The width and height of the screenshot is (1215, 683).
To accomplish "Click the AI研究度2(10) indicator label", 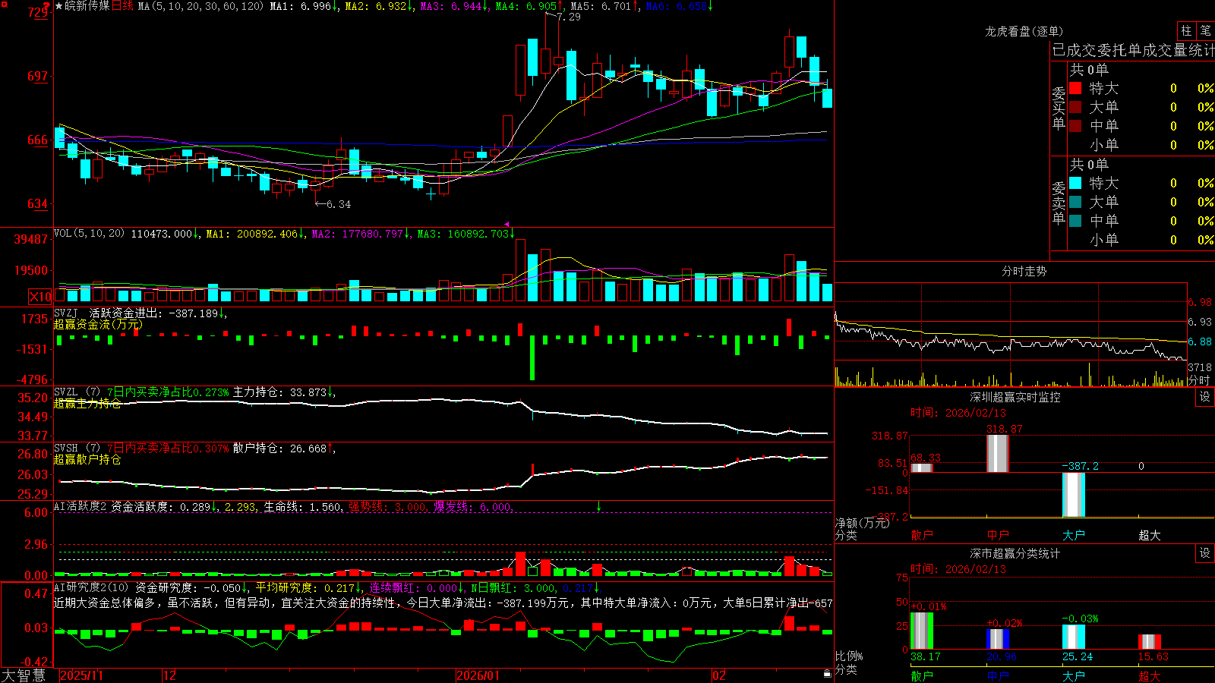I will click(x=91, y=587).
